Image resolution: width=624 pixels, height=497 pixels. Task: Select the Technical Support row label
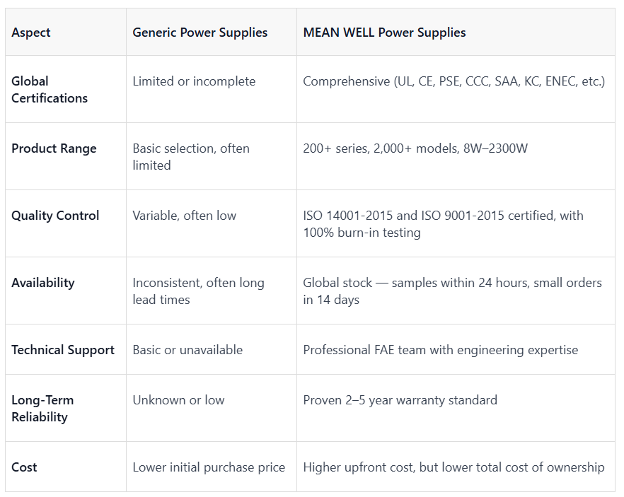tap(63, 350)
